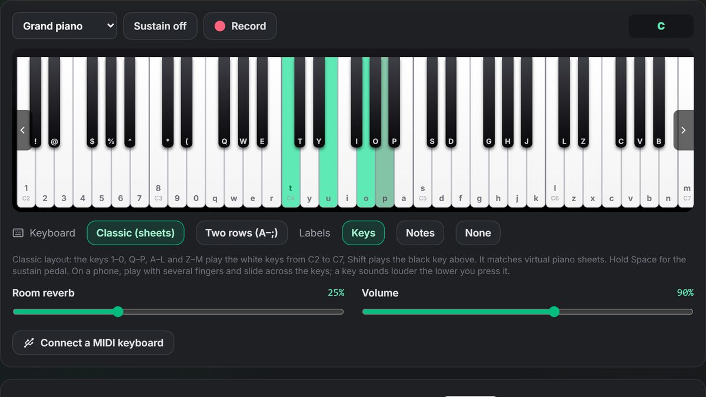
Task: Play the black key labeled uppercase W
Action: click(x=243, y=103)
